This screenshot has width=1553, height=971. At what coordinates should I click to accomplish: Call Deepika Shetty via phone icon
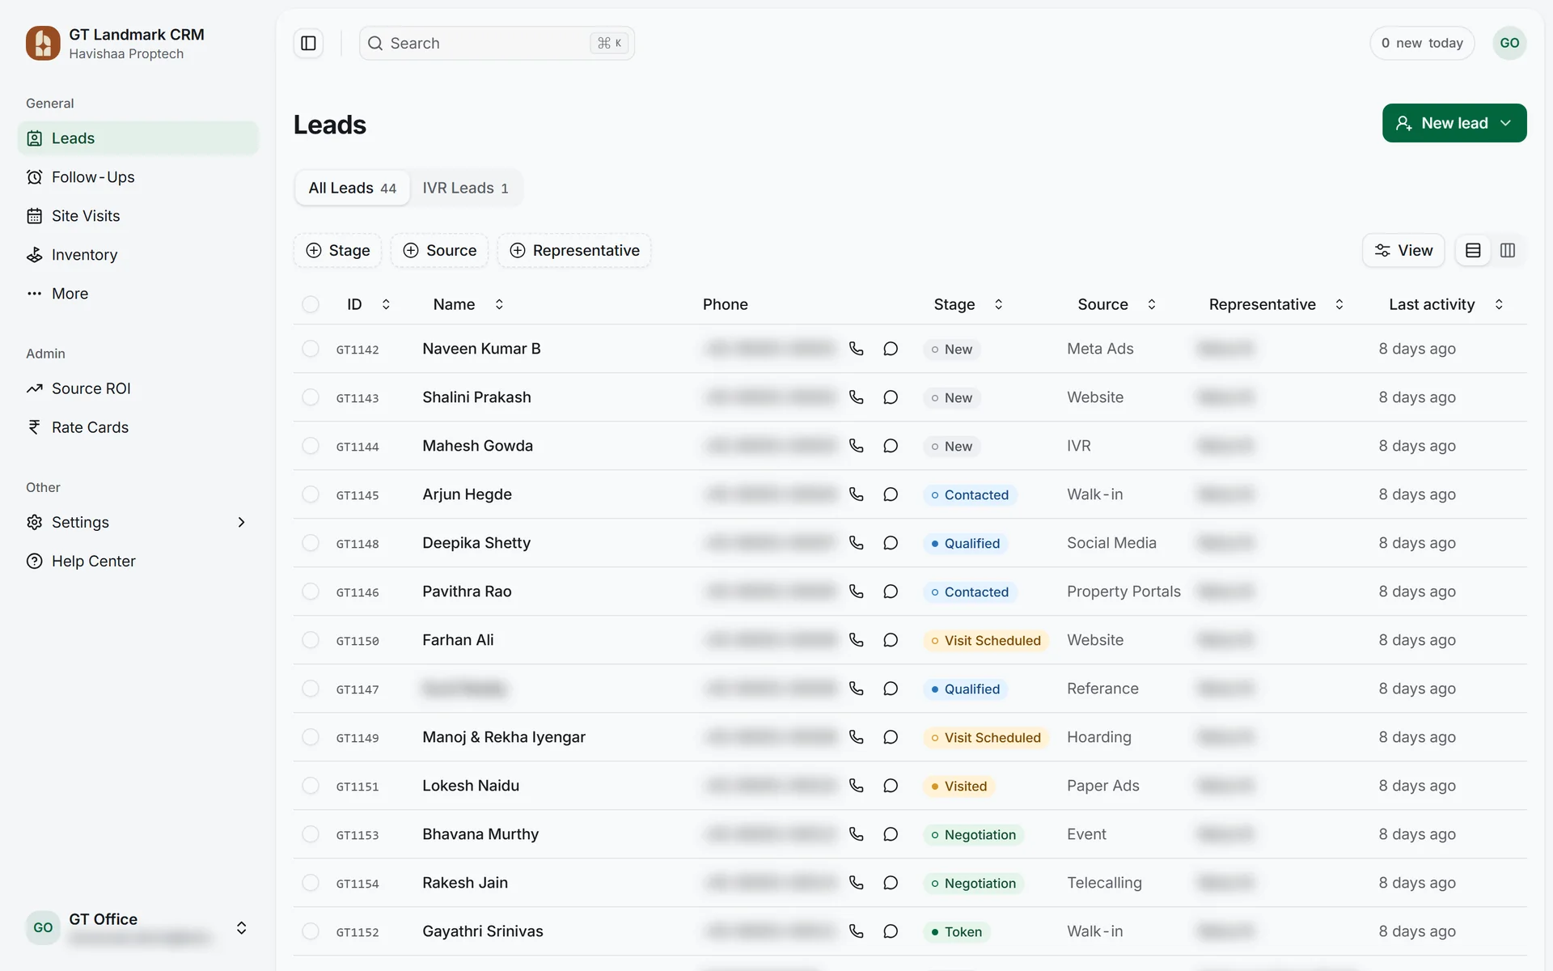pyautogui.click(x=856, y=543)
